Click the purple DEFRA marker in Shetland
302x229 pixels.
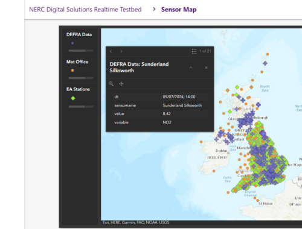[265, 63]
